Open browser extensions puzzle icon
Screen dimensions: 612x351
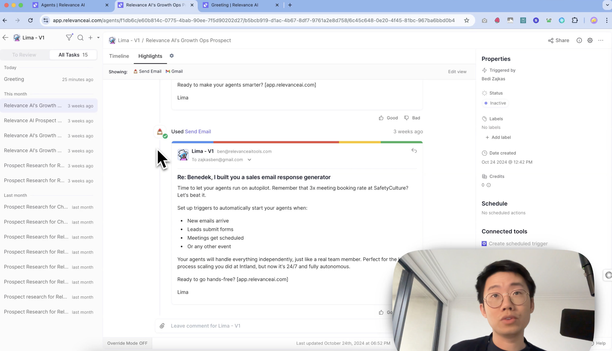575,20
